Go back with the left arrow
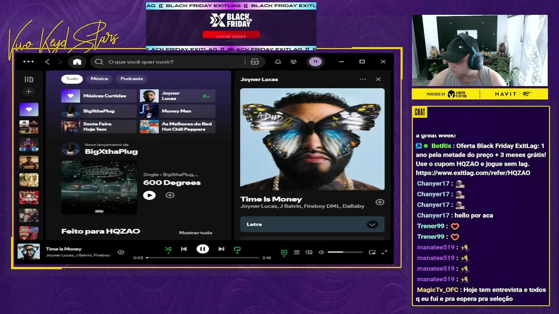The width and height of the screenshot is (559, 314). pos(47,62)
